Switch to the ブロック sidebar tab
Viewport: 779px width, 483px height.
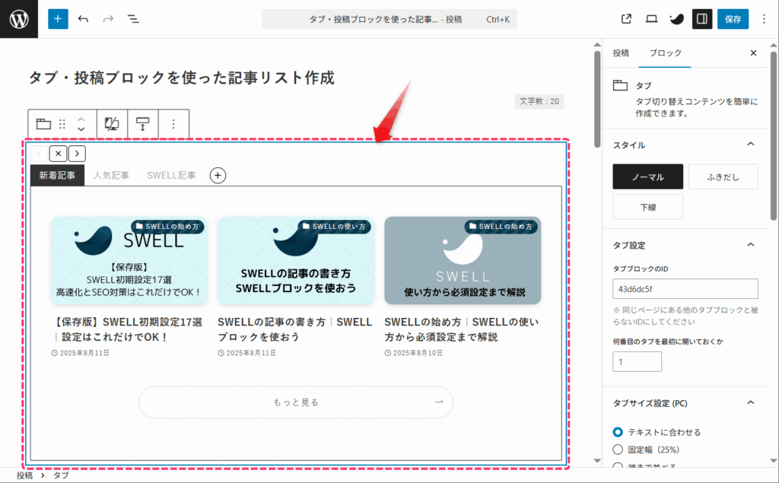point(665,52)
